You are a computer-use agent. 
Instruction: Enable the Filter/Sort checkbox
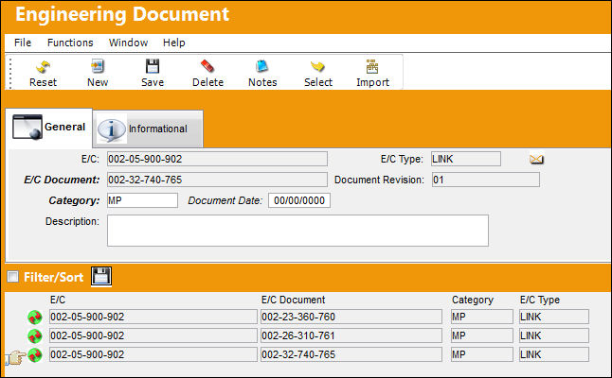coord(13,277)
